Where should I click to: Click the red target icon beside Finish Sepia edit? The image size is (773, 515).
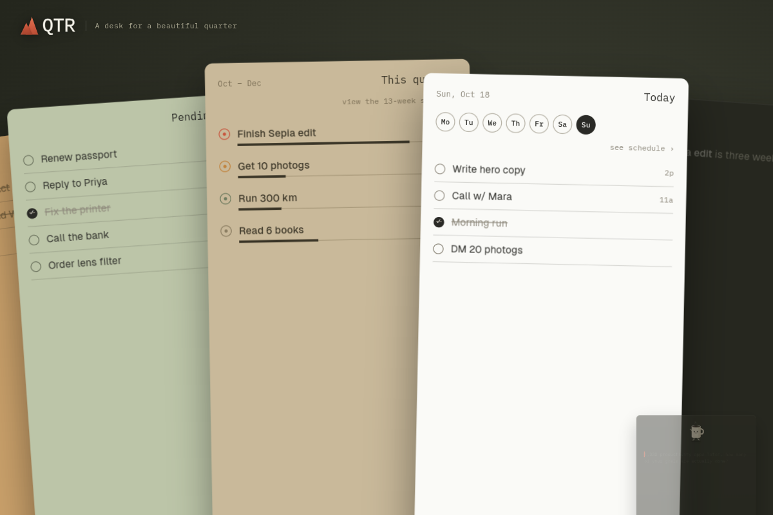pos(224,134)
